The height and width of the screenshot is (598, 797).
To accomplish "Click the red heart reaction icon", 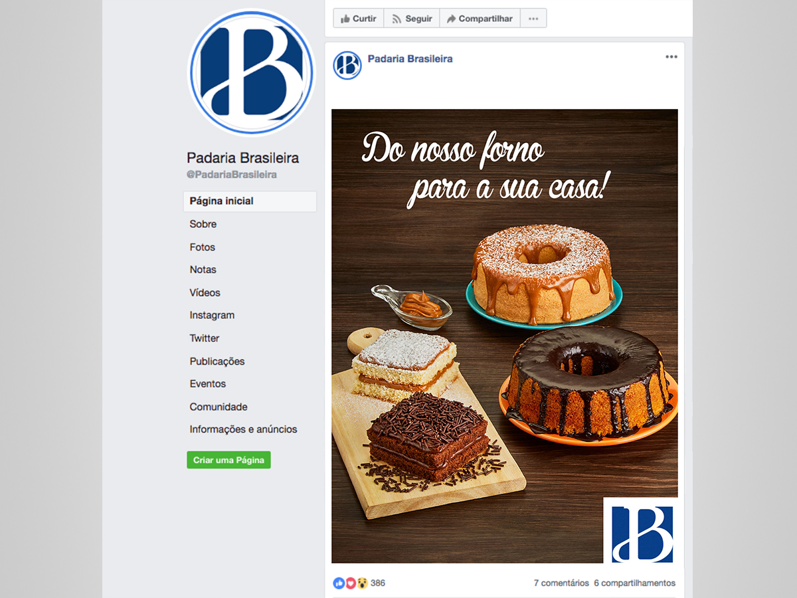I will [351, 583].
